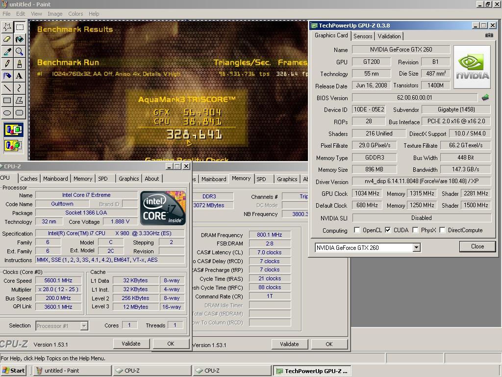Click OK in the back CPU-Z window
The height and width of the screenshot is (377, 502).
[329, 344]
